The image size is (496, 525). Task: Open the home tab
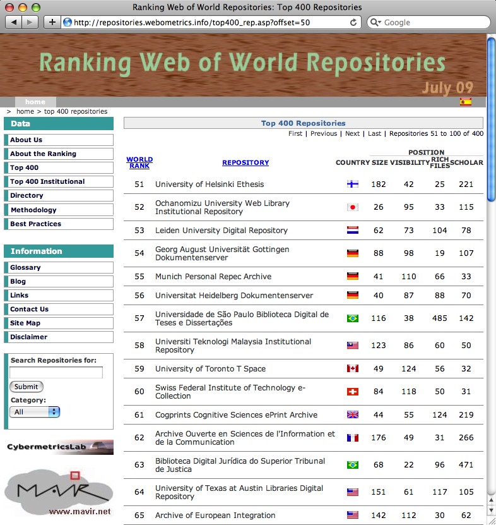click(x=35, y=102)
